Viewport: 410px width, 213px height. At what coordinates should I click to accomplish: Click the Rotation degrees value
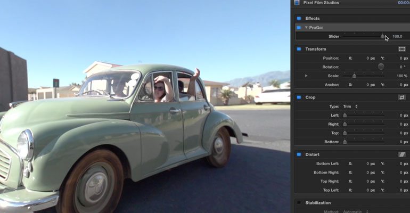tap(403, 67)
